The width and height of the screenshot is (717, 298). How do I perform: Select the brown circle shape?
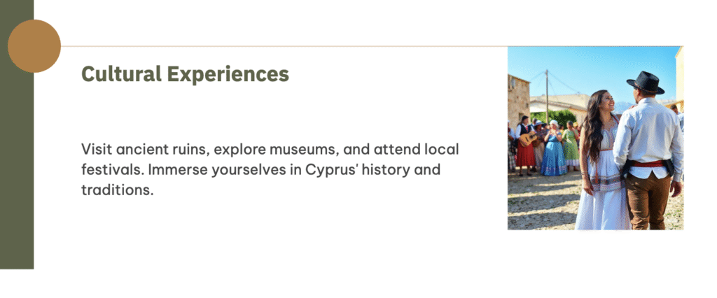point(34,46)
